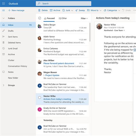
Task: Open the Conversation History folder
Action: click(18, 66)
